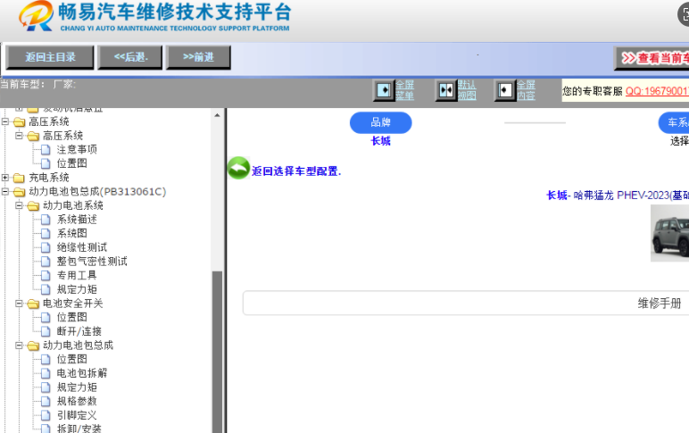
Task: Open 规定力矩 under 动力电池包总成 subfolder
Action: click(77, 387)
